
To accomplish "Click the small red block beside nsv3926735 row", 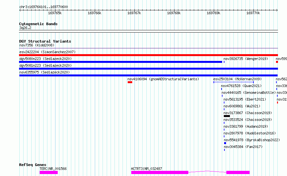I will [x=277, y=62].
